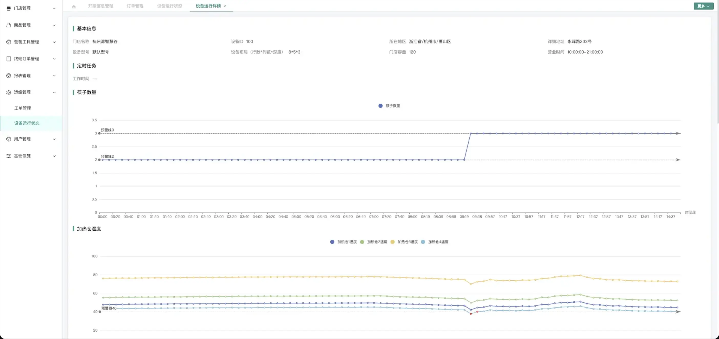719x339 pixels.
Task: Click the shopping bag icon next to 商品管理
Action: point(9,25)
